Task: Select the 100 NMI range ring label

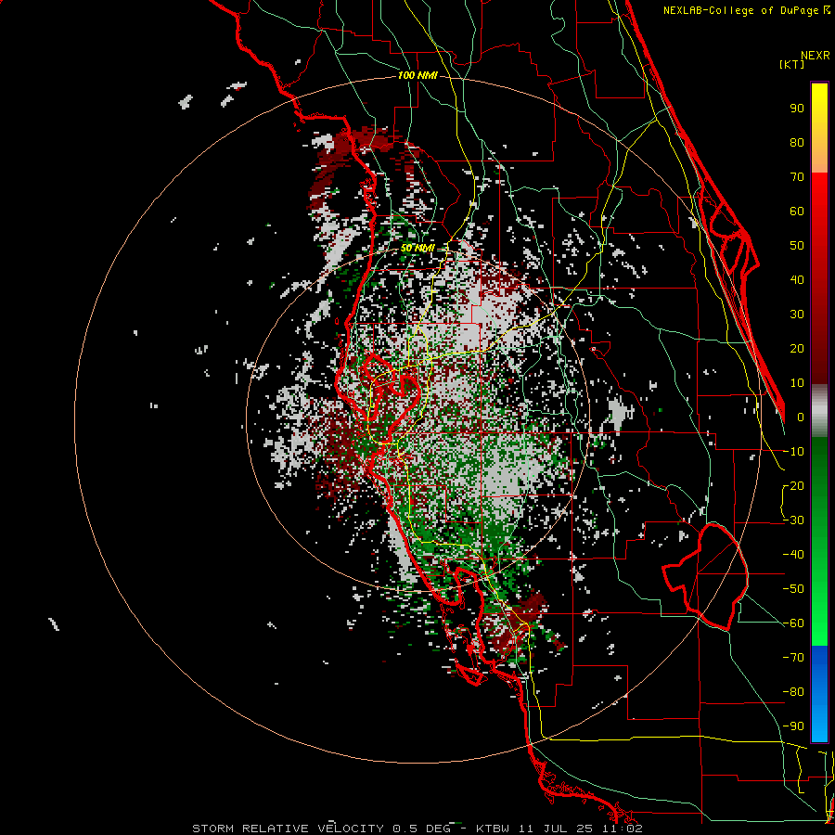Action: point(417,76)
